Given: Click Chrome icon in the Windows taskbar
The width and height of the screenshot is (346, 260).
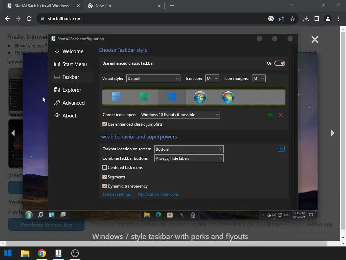Looking at the screenshot, I should coord(42,253).
